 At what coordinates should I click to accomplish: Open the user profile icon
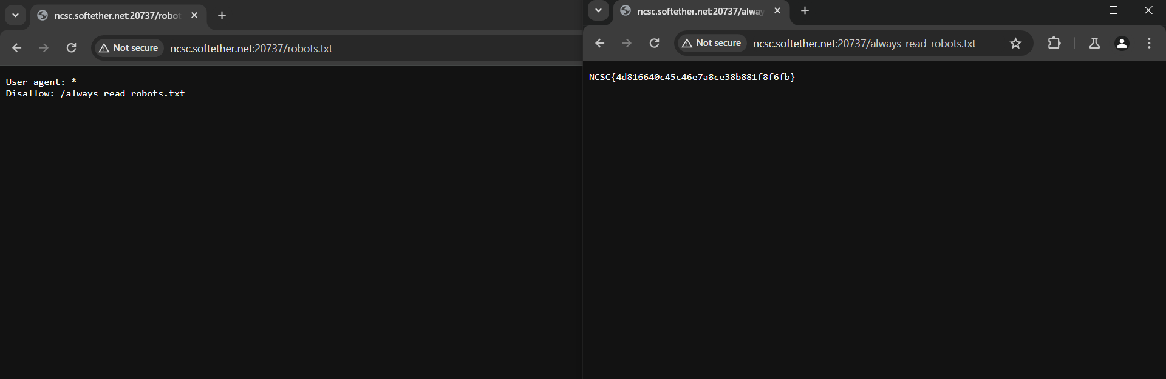pos(1122,43)
